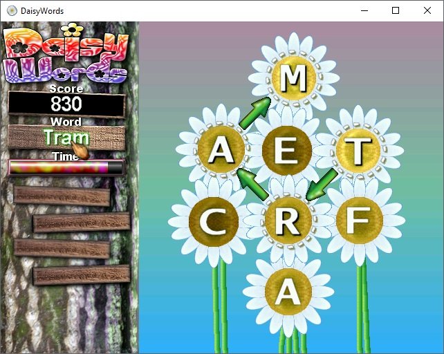Click the DaisyWords title bar app icon
The width and height of the screenshot is (444, 354).
pos(12,11)
